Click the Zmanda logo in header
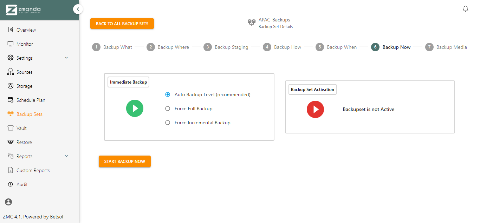Viewport: 480px width, 223px height. tap(24, 10)
